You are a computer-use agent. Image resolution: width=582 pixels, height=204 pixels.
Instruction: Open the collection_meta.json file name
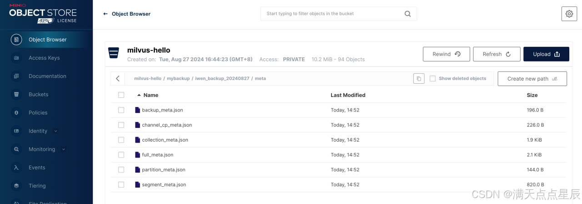point(165,140)
